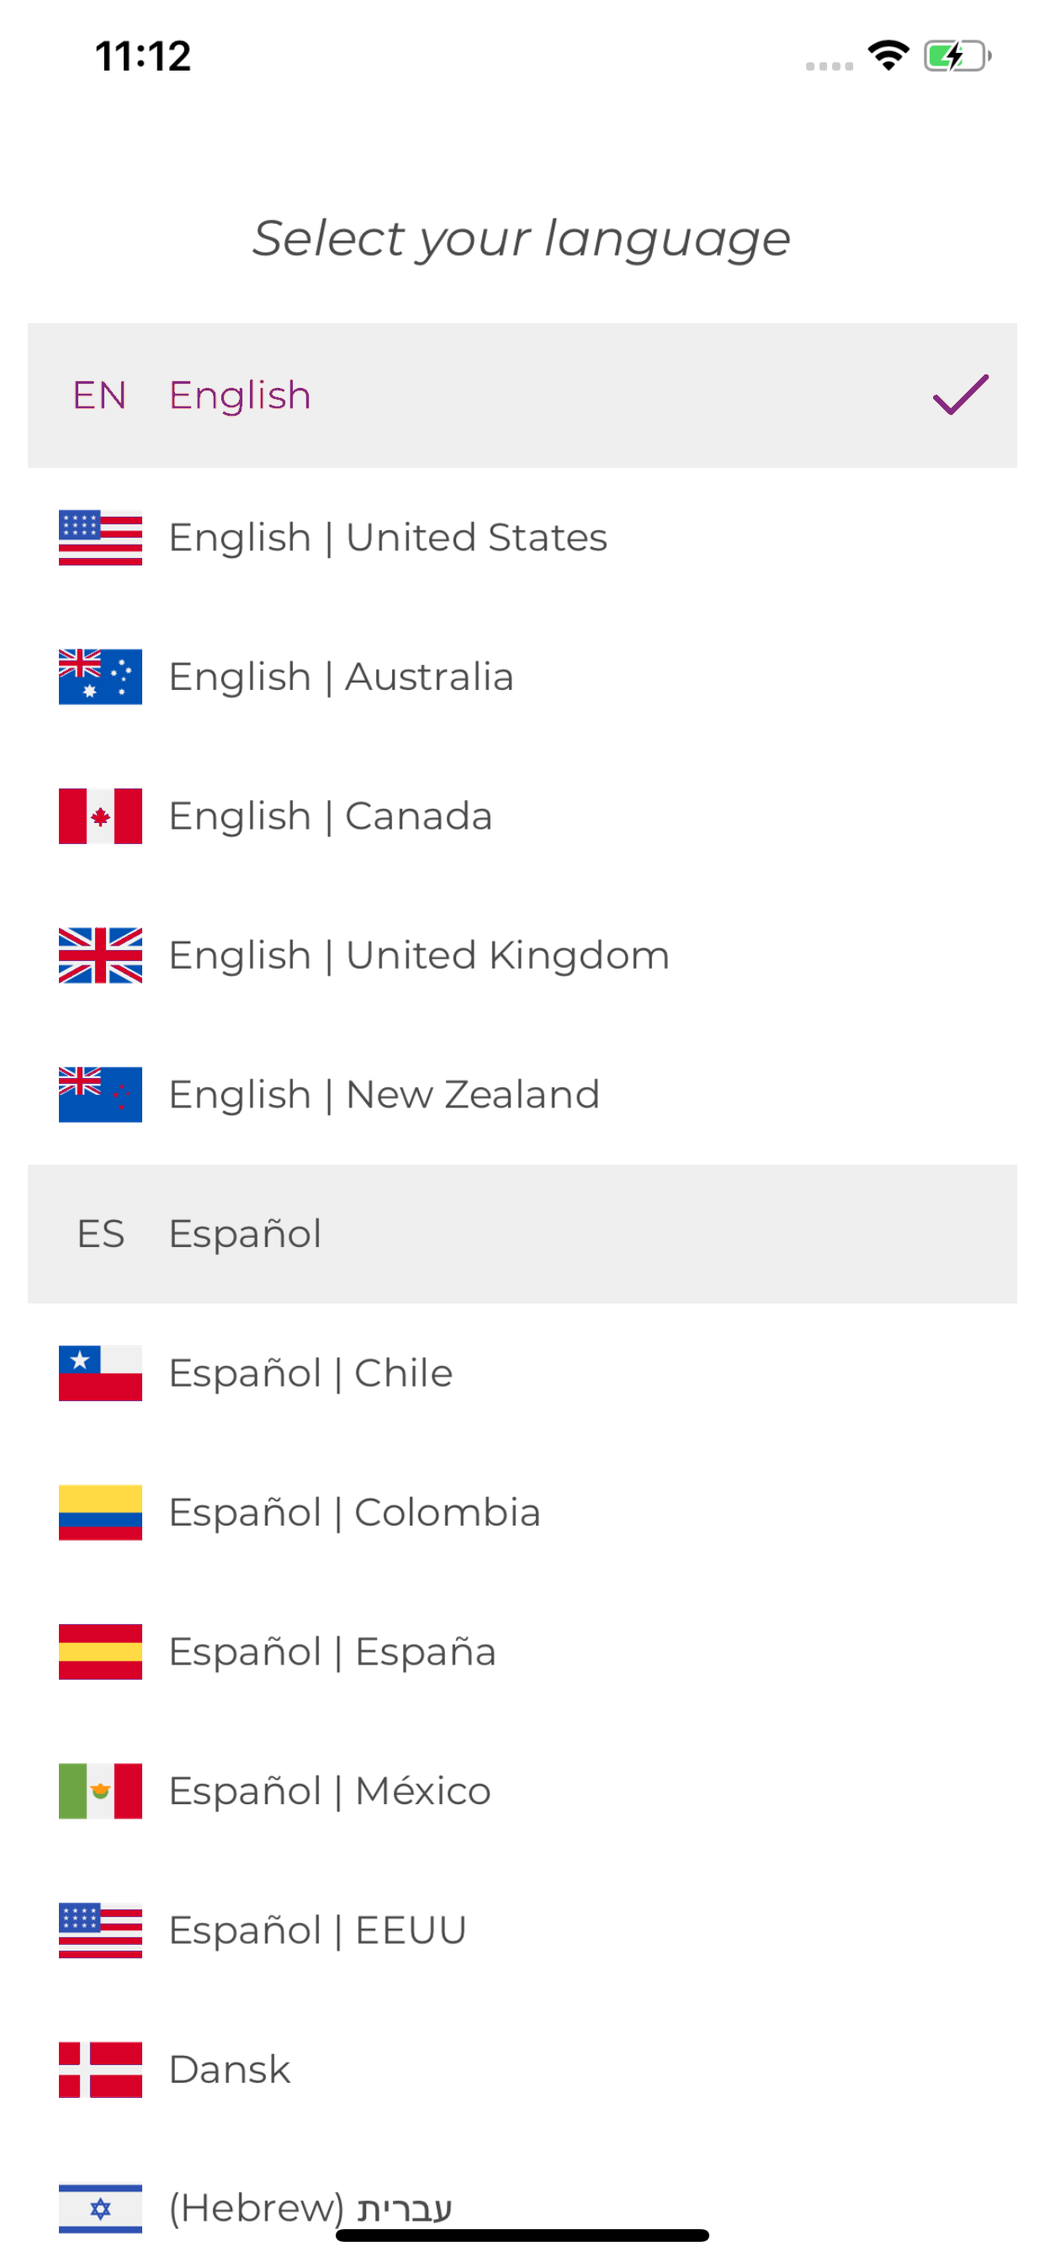Viewport: 1045px width, 2262px height.
Task: Tap the Wi-Fi status icon
Action: pos(889,56)
